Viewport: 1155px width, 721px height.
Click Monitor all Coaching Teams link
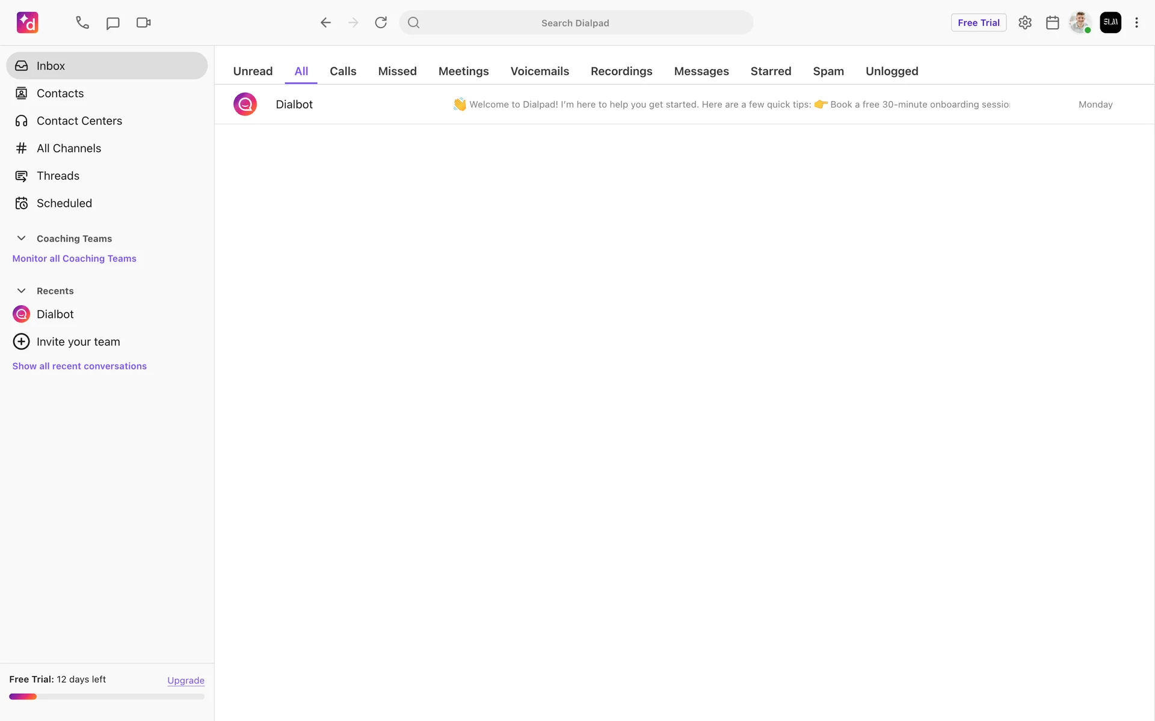coord(74,258)
